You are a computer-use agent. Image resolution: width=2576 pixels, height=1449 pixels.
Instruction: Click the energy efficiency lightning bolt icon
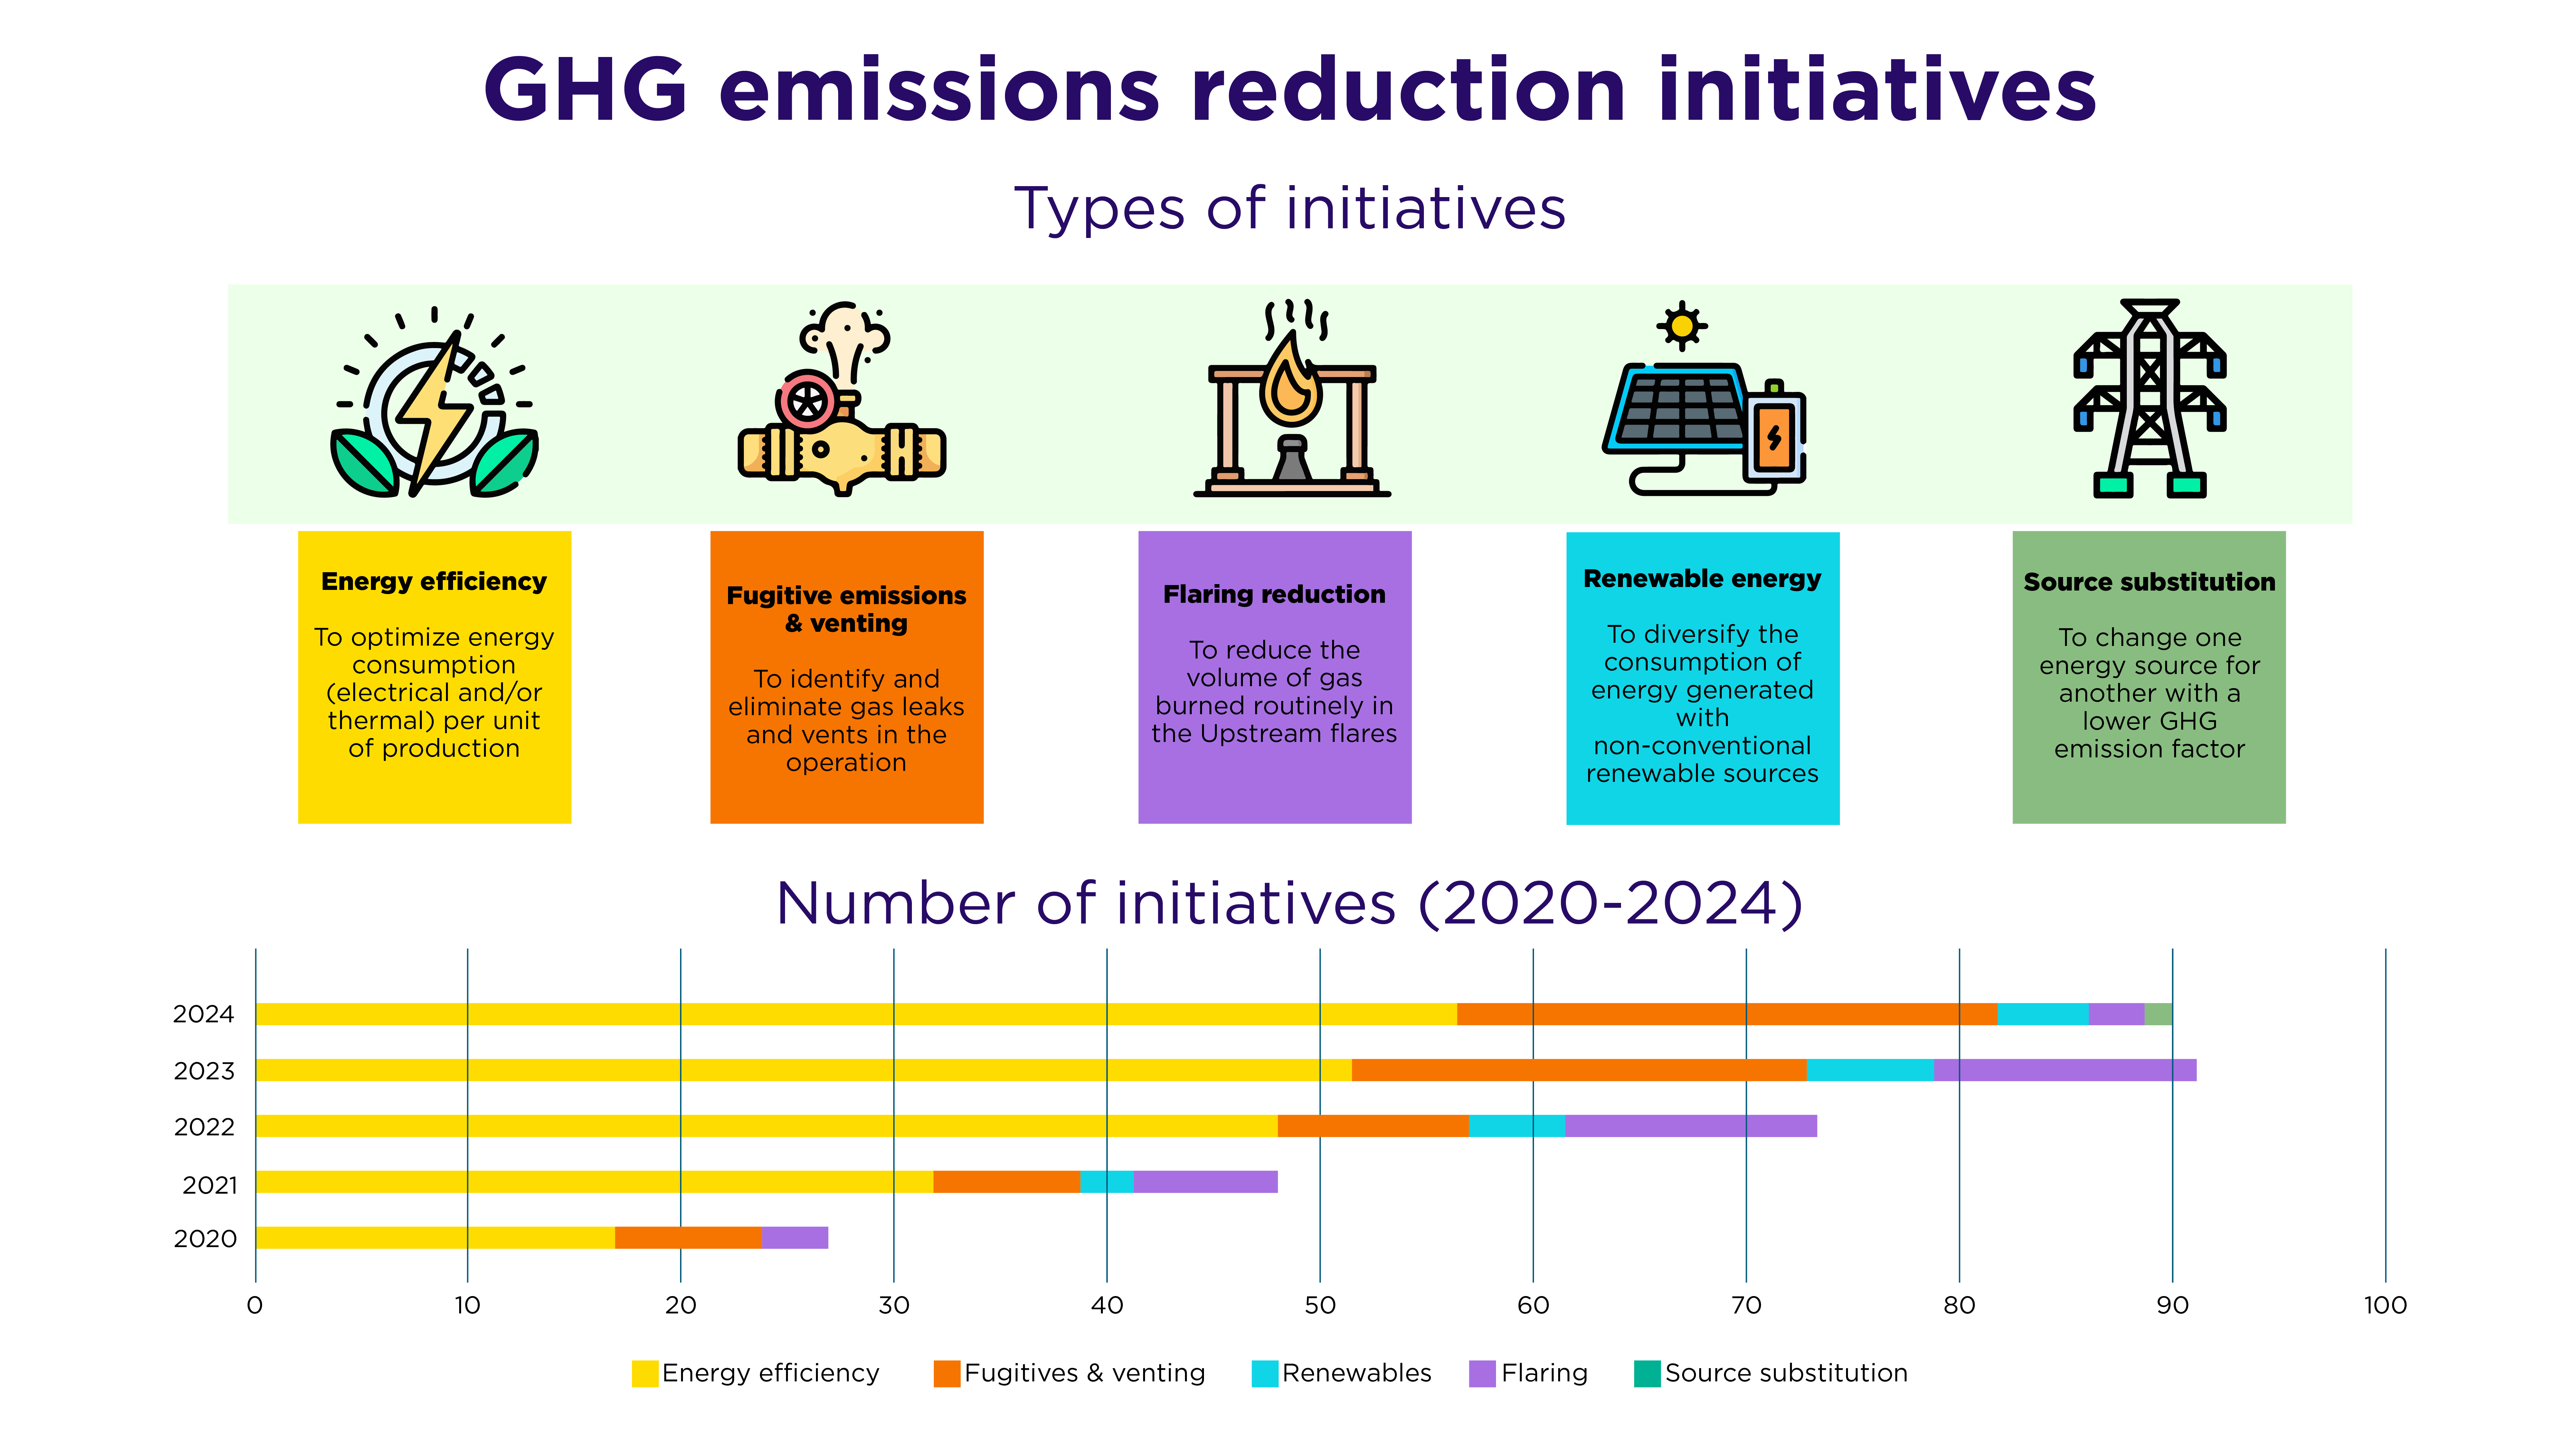[435, 402]
